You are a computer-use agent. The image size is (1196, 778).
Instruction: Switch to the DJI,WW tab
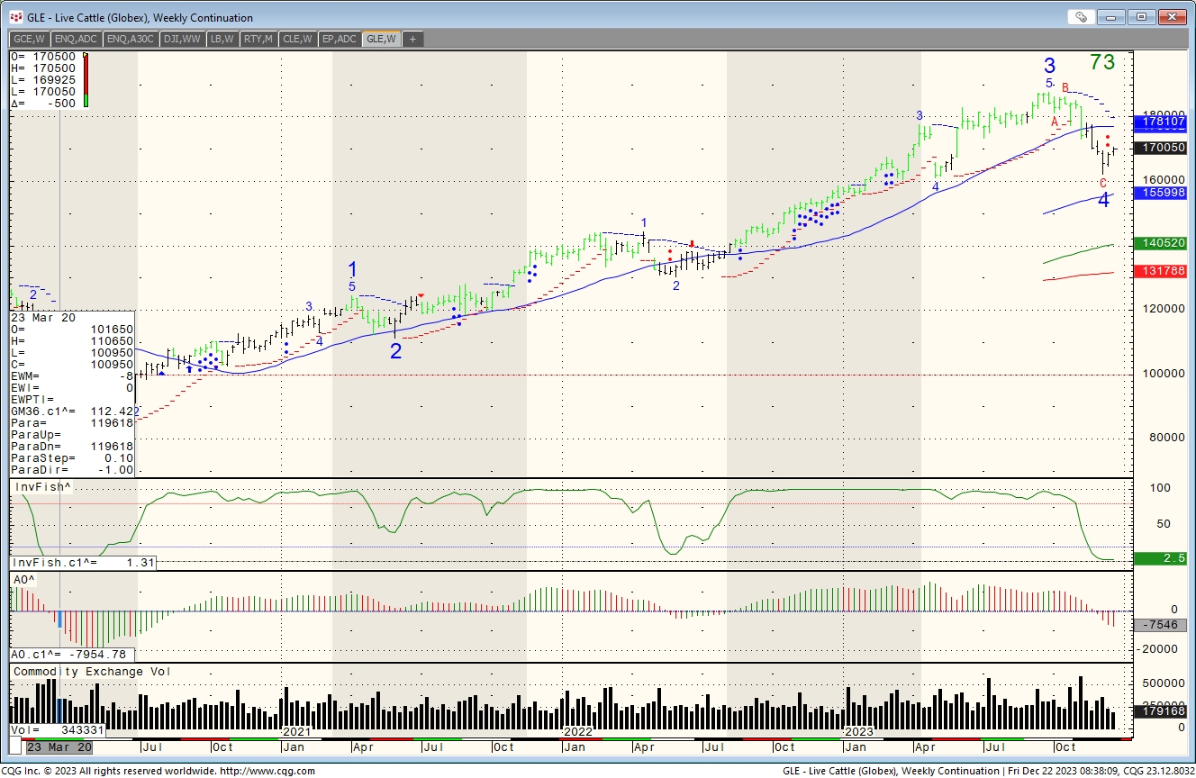click(x=182, y=39)
